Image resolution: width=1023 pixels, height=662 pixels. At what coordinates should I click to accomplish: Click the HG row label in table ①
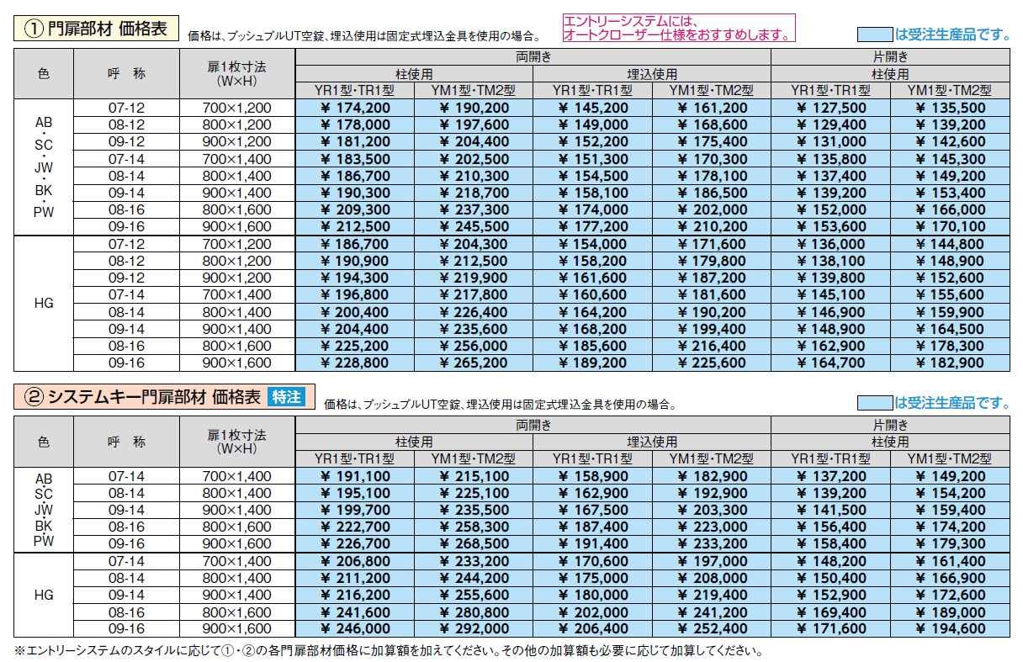45,305
